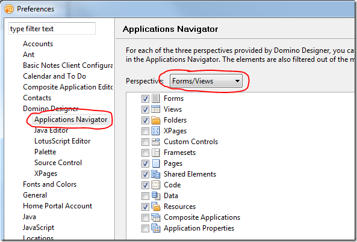Click the Shared Elements icon
Screen dimensions: 357x242
point(156,174)
